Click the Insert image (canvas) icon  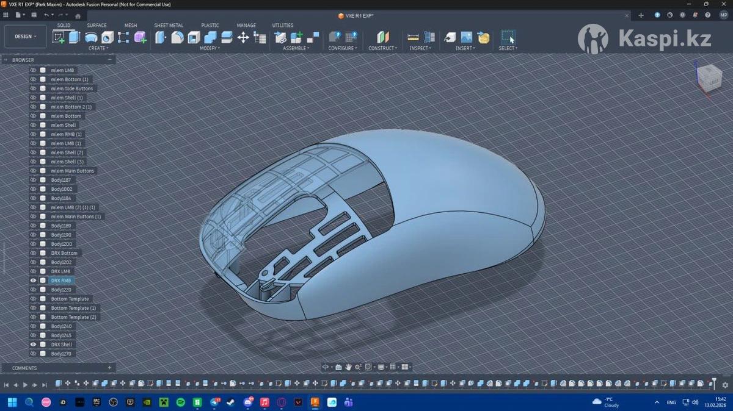point(466,37)
